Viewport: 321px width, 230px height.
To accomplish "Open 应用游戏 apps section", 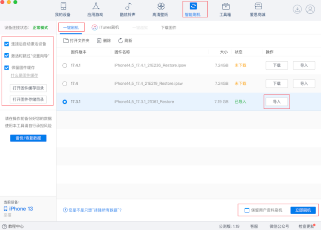I will pos(96,7).
